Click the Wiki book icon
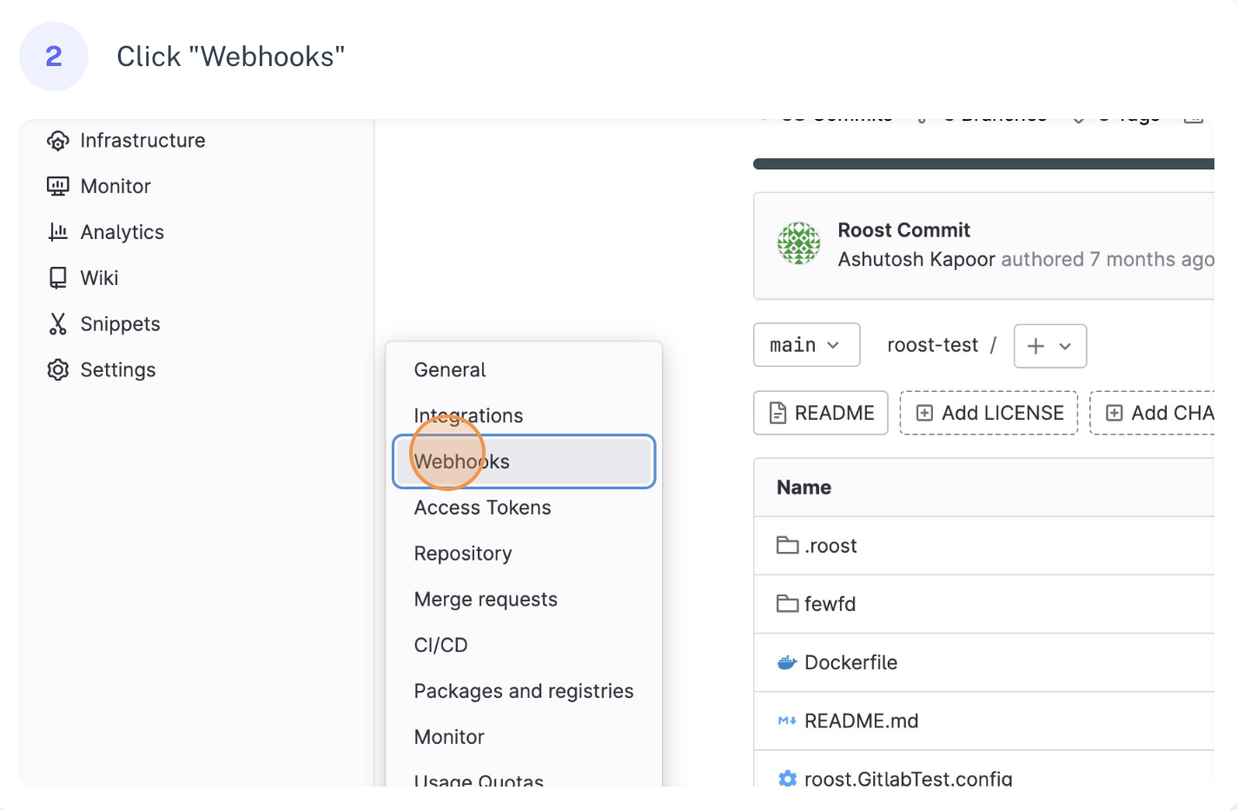This screenshot has height=810, width=1237. (x=57, y=277)
